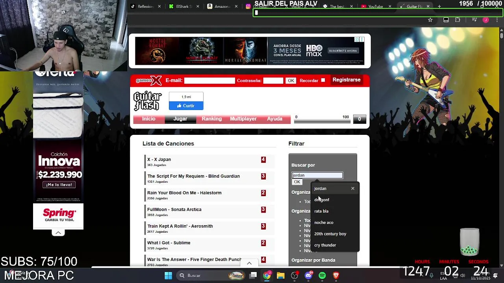Switch to the Amazon tab
Image resolution: width=504 pixels, height=283 pixels.
click(x=222, y=6)
